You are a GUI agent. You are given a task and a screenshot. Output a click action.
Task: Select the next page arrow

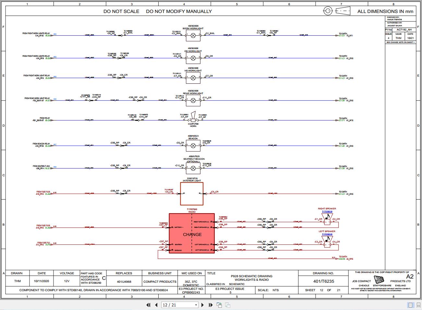pyautogui.click(x=203, y=305)
